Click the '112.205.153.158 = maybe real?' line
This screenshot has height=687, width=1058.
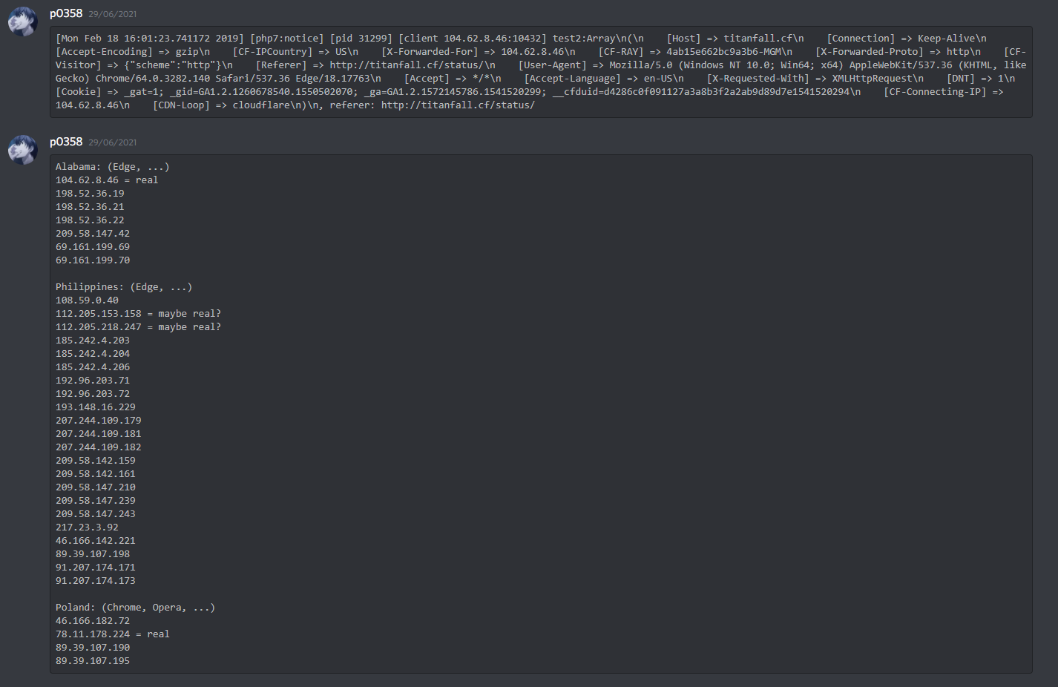point(138,314)
